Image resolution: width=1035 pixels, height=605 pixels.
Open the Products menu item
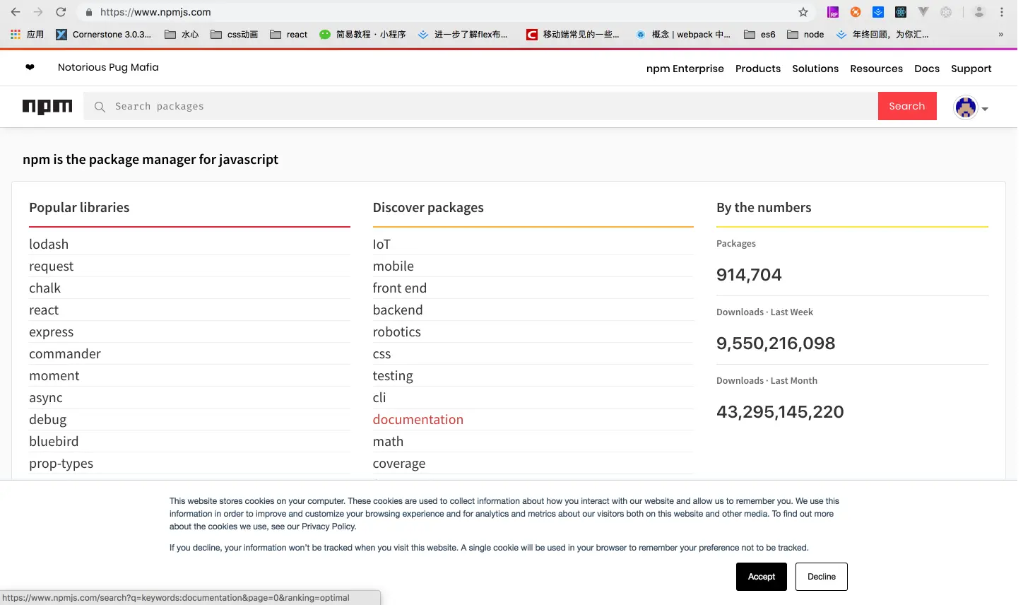click(758, 69)
